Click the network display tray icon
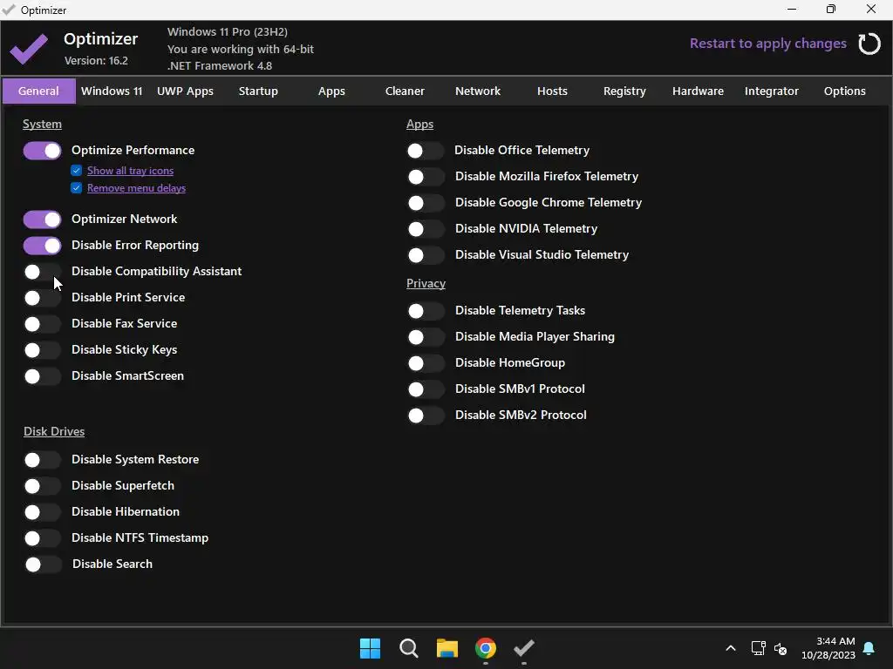 point(758,648)
